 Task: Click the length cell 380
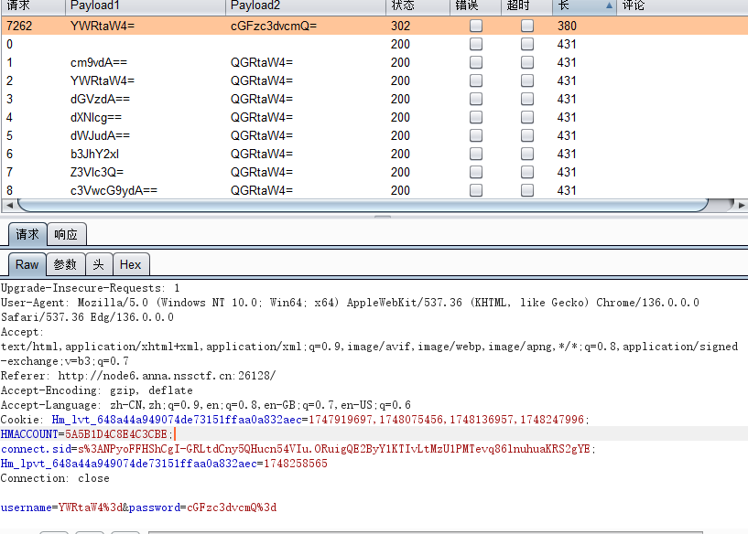click(x=568, y=26)
